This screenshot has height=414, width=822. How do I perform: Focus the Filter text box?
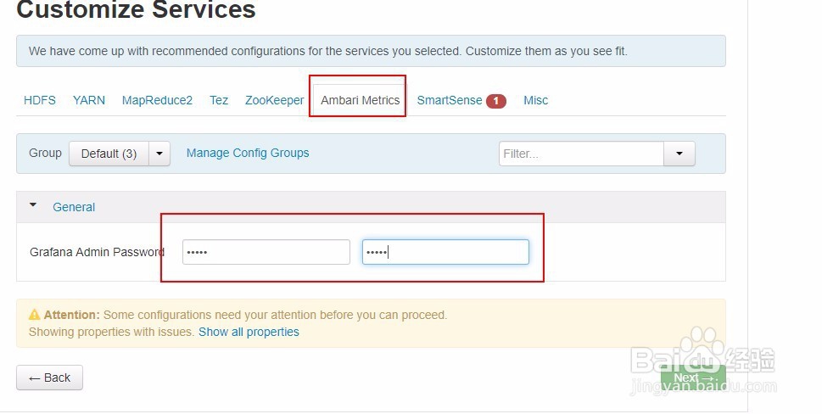(581, 154)
